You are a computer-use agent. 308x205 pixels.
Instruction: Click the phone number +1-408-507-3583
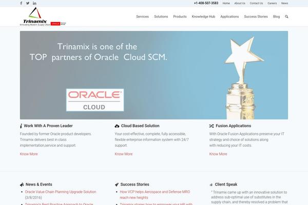(206, 3)
